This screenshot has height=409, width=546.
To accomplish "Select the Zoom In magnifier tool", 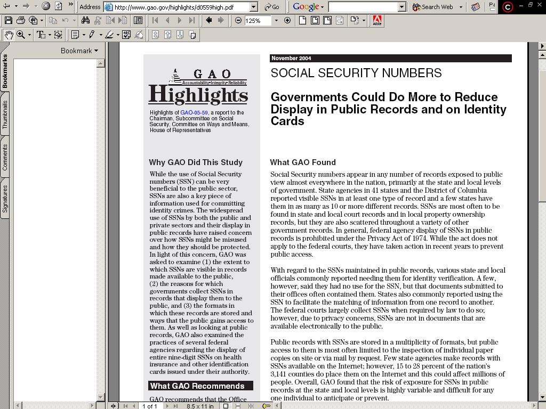I will click(21, 35).
